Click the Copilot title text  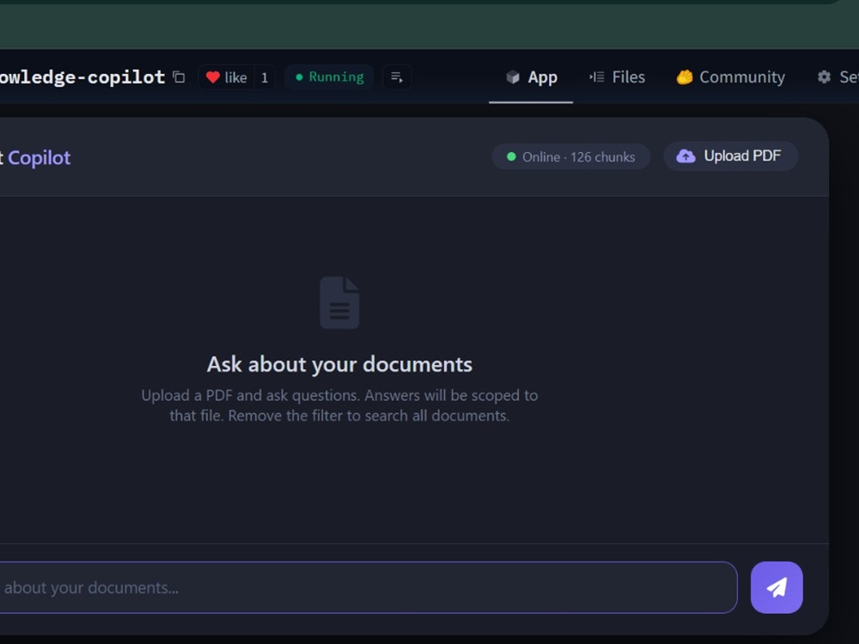point(39,158)
